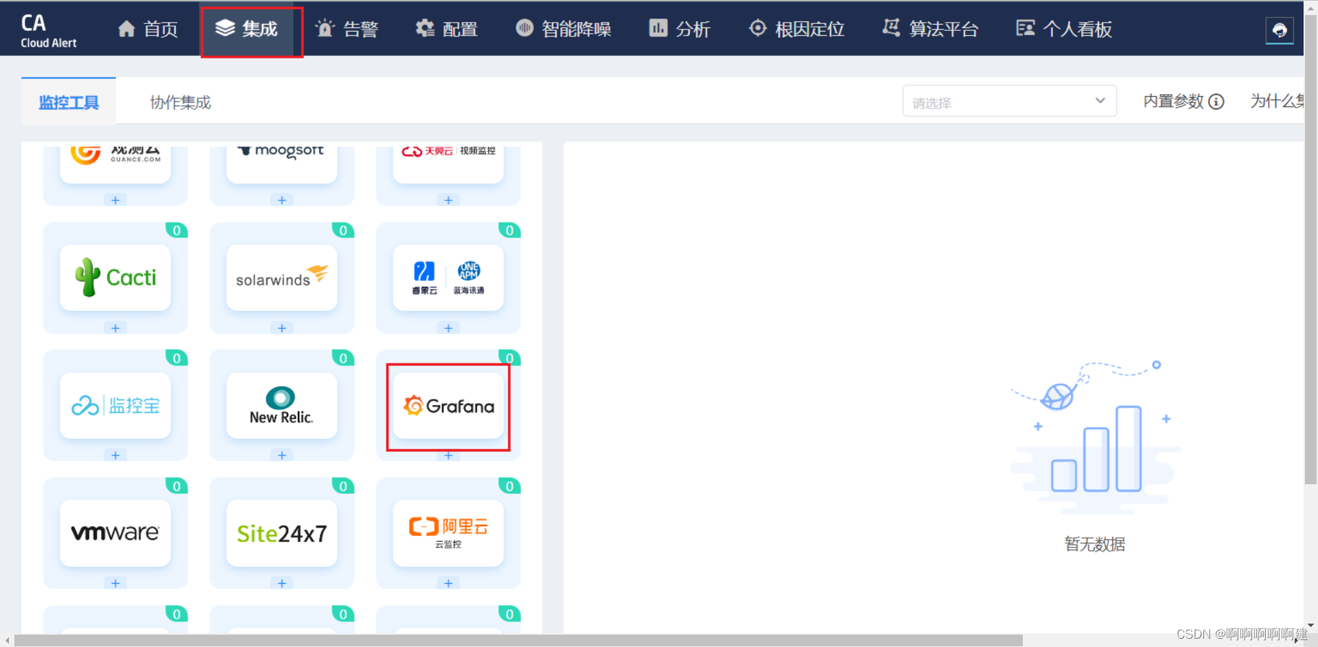The height and width of the screenshot is (647, 1318).
Task: Select the solarwinds integration card
Action: [x=281, y=277]
